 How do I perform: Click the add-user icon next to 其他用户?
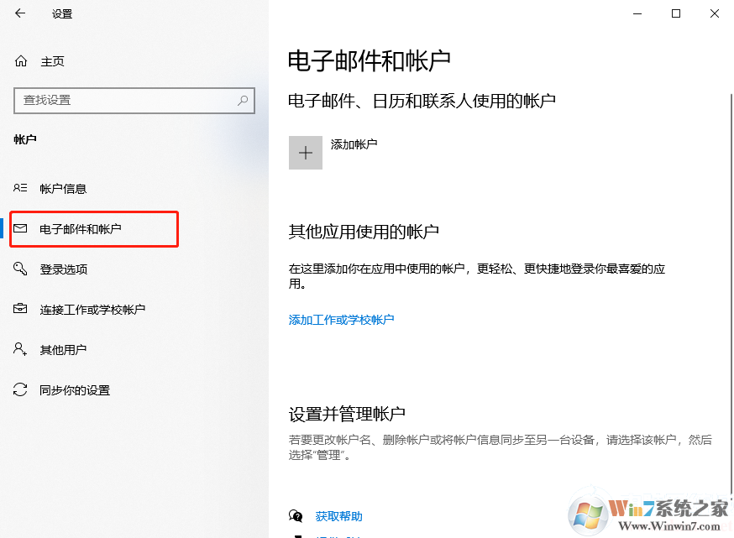20,349
